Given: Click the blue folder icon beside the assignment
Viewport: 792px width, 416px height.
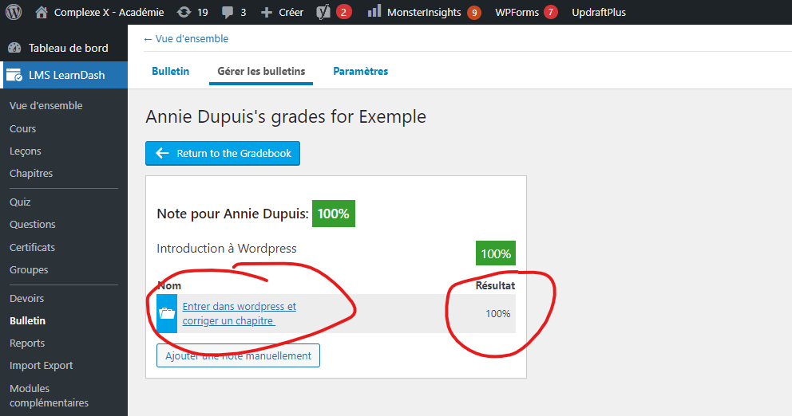Looking at the screenshot, I should pyautogui.click(x=167, y=313).
